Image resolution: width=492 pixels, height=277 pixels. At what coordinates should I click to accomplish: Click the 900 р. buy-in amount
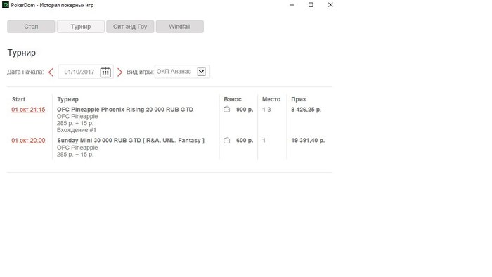pos(245,110)
